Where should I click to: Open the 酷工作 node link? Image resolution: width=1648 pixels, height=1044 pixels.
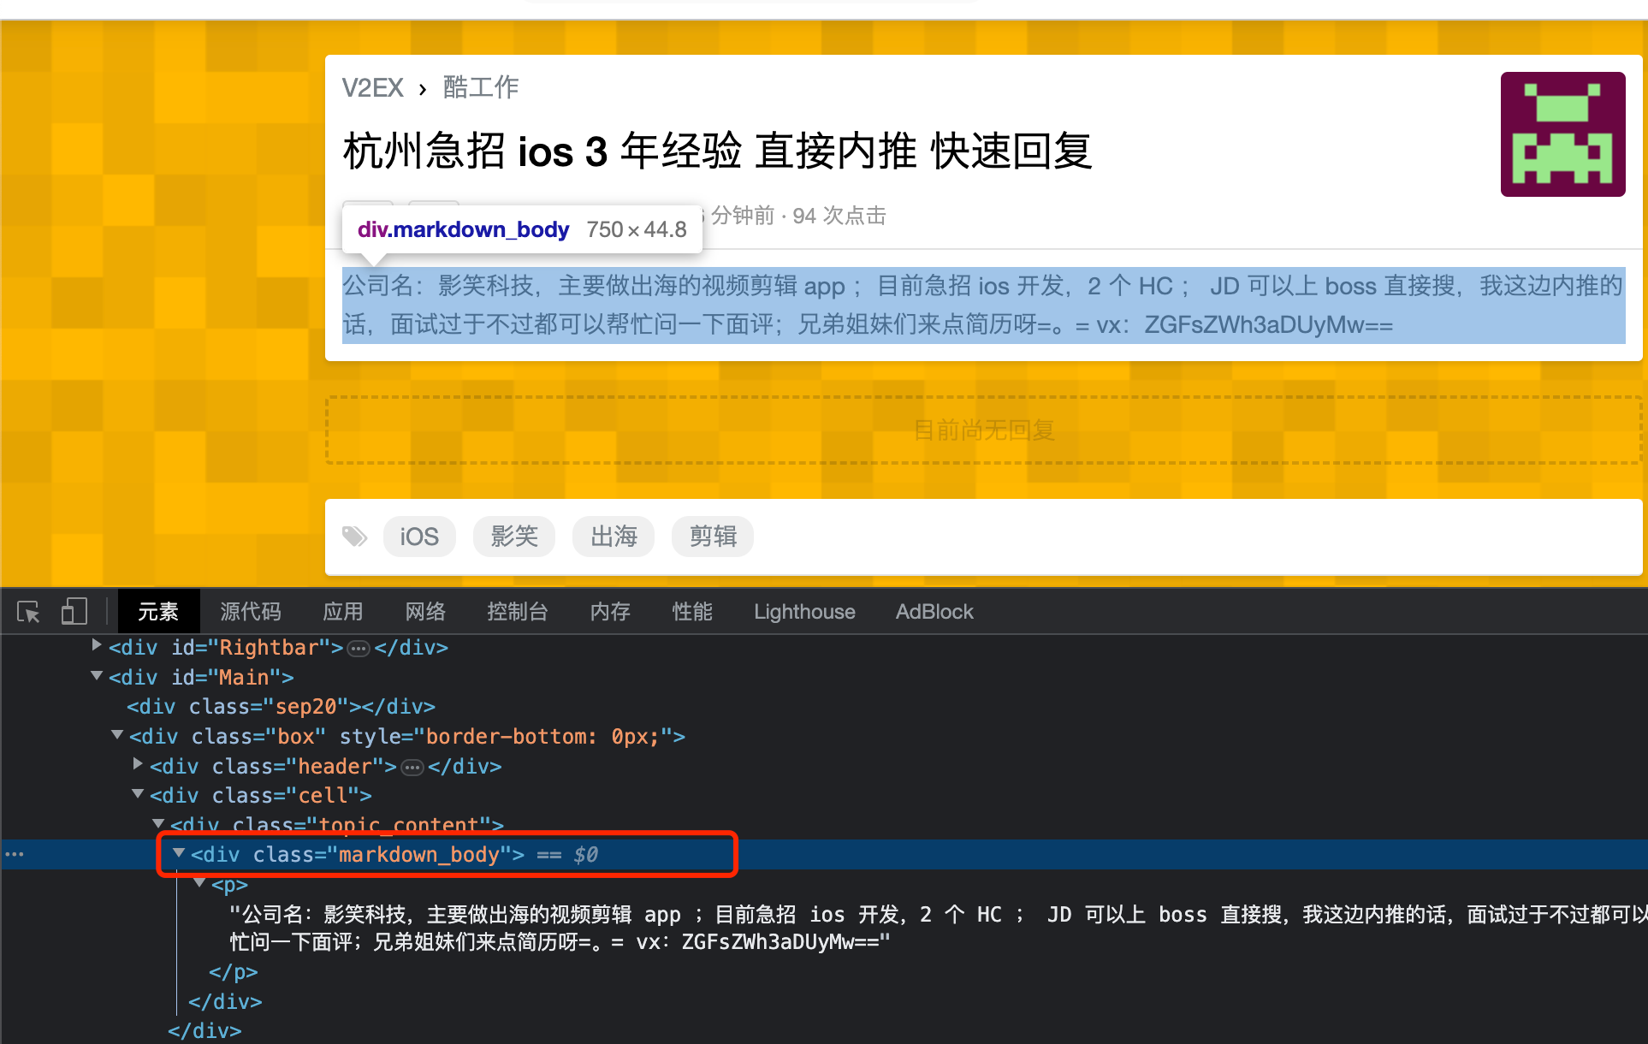pos(481,87)
